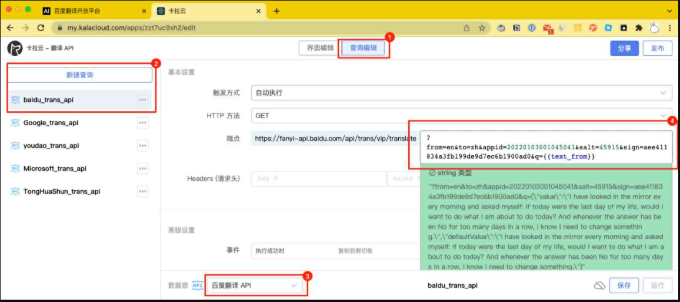Click the 卡拉云 – 翻译 API app title
The height and width of the screenshot is (302, 680).
tap(50, 49)
